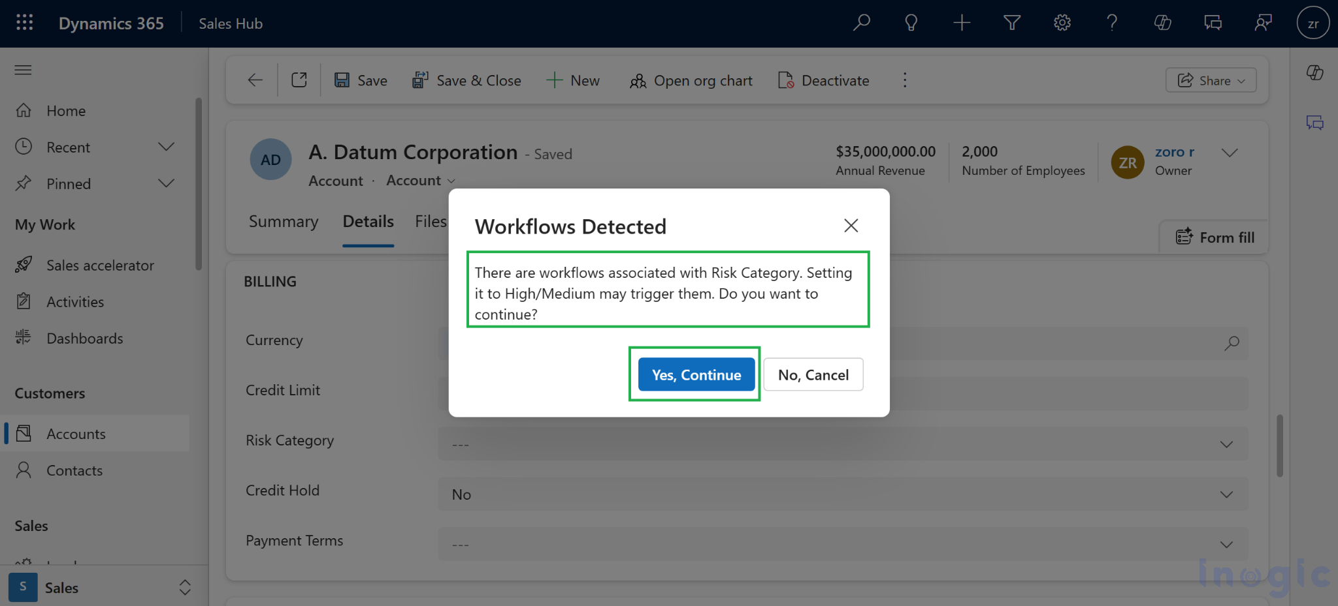Click the ZR owner avatar
The image size is (1338, 606).
1128,162
